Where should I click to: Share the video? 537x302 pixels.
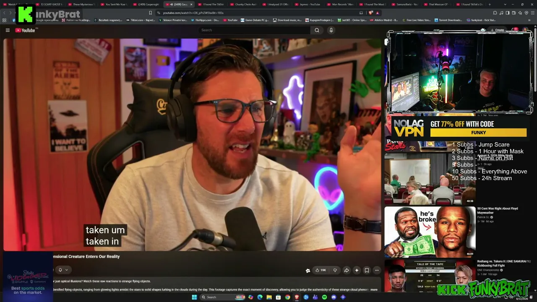coord(347,270)
